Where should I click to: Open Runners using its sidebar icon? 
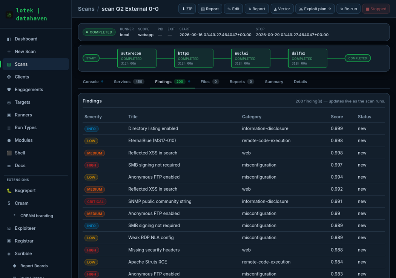9,115
